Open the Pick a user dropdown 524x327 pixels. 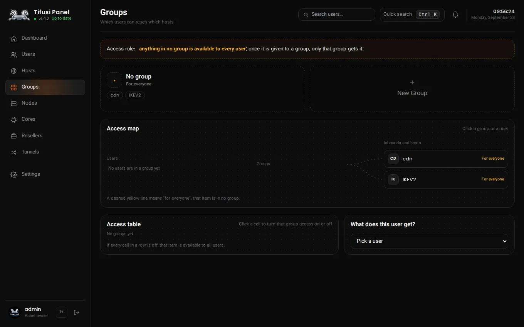click(x=429, y=241)
